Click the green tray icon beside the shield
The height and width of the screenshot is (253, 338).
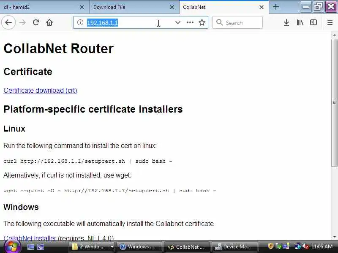pos(279,246)
